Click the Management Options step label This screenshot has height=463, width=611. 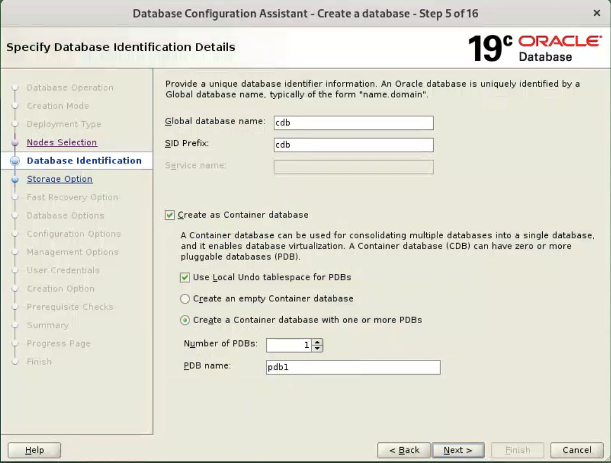[73, 252]
